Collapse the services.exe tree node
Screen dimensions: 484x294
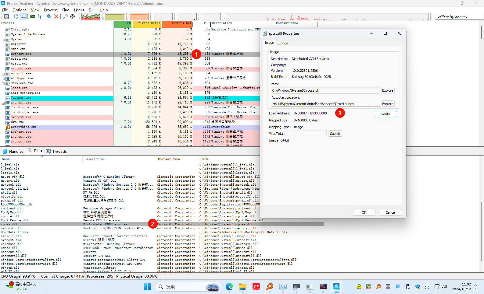(3, 84)
